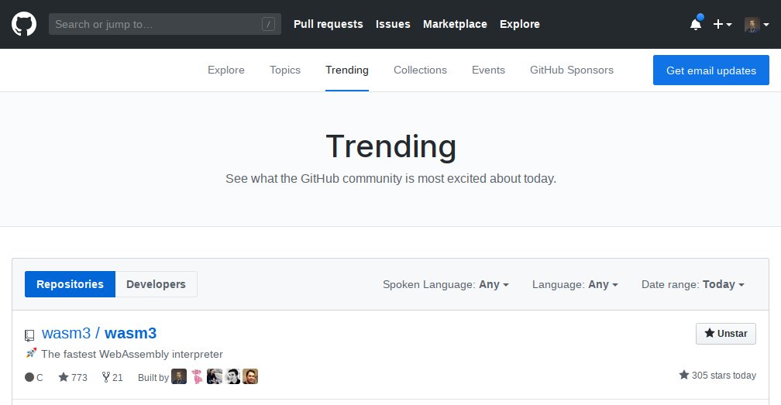
Task: Click The fastest WebAssembly interpreter description
Action: (132, 354)
